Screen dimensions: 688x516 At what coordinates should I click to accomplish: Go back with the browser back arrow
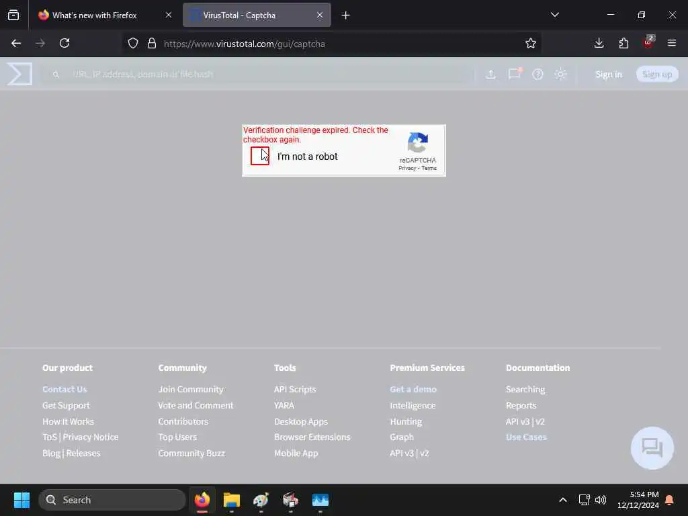tap(16, 43)
